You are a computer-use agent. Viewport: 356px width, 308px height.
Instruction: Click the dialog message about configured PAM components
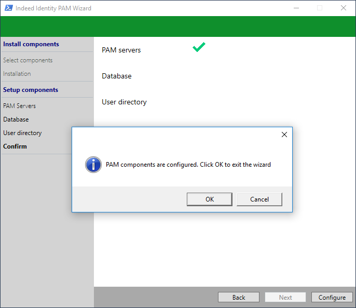point(188,165)
